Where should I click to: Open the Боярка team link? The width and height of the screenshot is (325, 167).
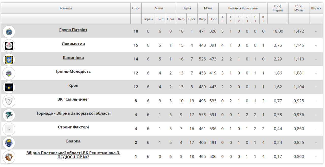(73, 141)
